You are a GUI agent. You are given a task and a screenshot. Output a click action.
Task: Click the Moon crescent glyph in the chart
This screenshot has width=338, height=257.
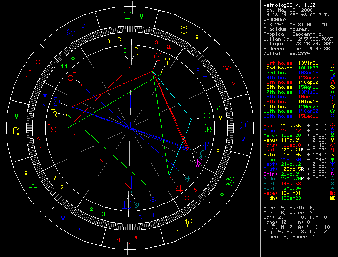click(57, 101)
